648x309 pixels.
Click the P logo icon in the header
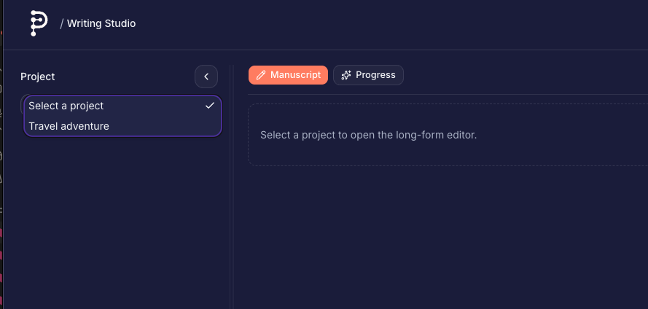[39, 23]
